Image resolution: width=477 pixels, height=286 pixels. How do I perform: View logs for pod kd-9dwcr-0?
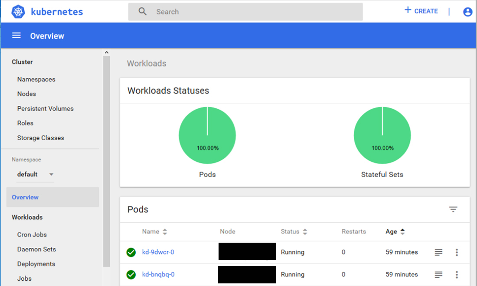(x=438, y=252)
